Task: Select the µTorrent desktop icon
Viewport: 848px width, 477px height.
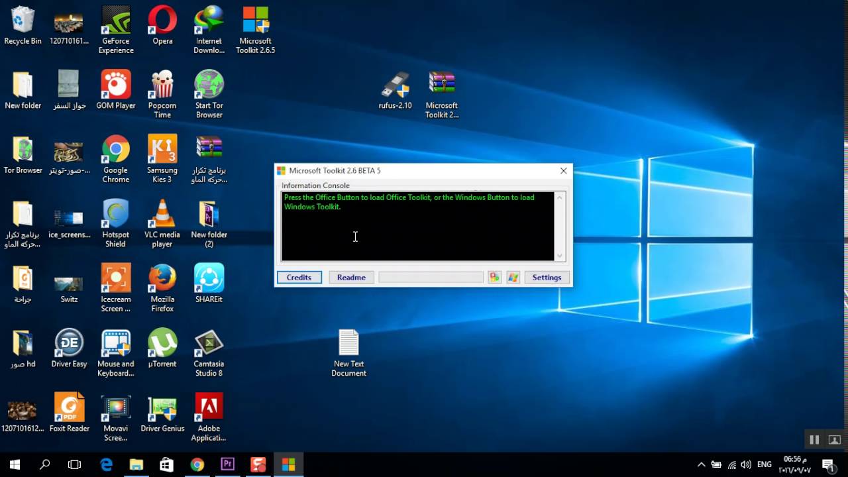Action: click(162, 348)
